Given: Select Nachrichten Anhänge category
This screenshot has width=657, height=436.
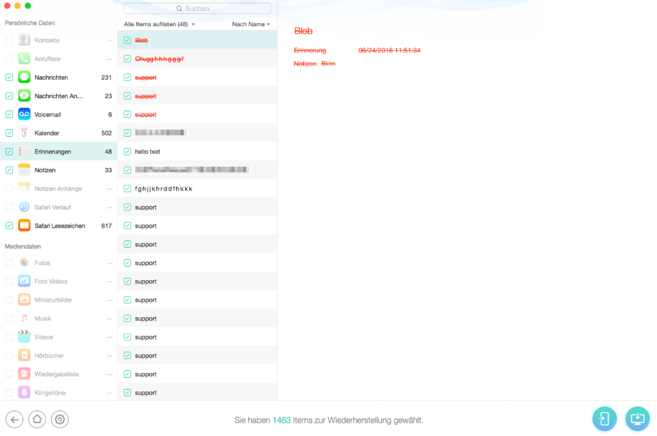Looking at the screenshot, I should [x=58, y=96].
